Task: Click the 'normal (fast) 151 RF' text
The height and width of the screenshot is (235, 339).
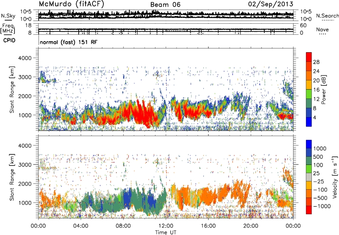Action: (69, 42)
